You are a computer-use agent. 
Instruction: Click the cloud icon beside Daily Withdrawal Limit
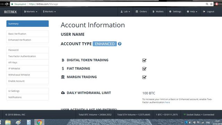[63, 93]
